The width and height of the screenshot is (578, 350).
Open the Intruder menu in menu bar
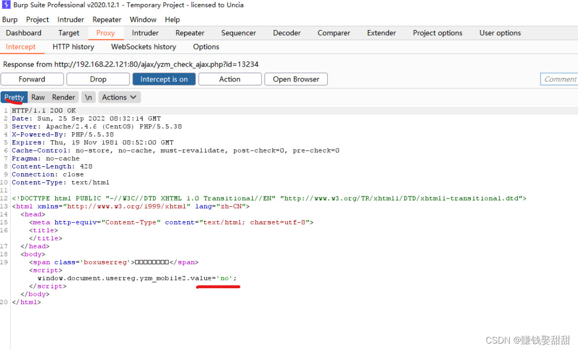coord(71,20)
